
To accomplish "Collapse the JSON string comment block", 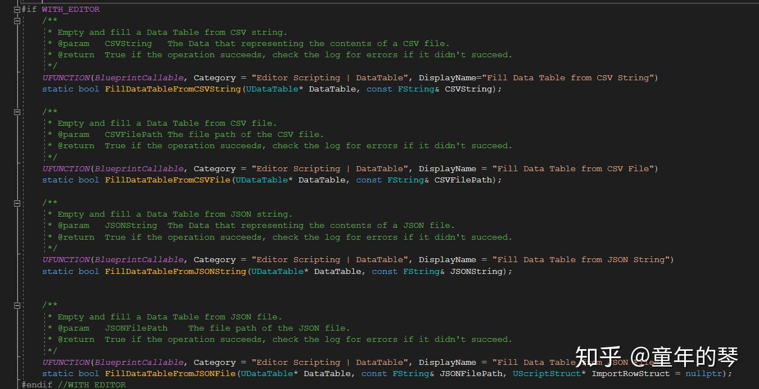I will point(16,202).
